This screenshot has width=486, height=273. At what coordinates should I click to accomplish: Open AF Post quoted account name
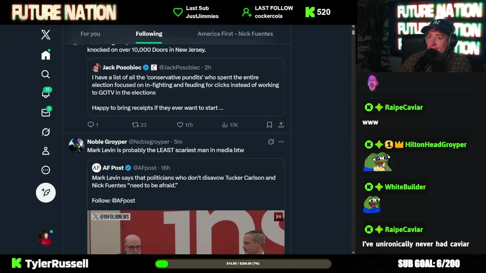tap(113, 168)
